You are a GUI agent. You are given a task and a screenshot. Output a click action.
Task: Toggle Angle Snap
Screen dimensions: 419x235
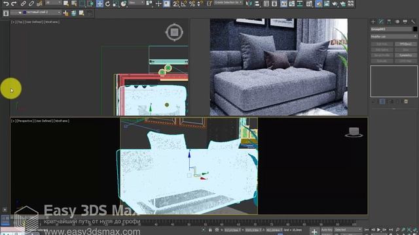pos(184,3)
